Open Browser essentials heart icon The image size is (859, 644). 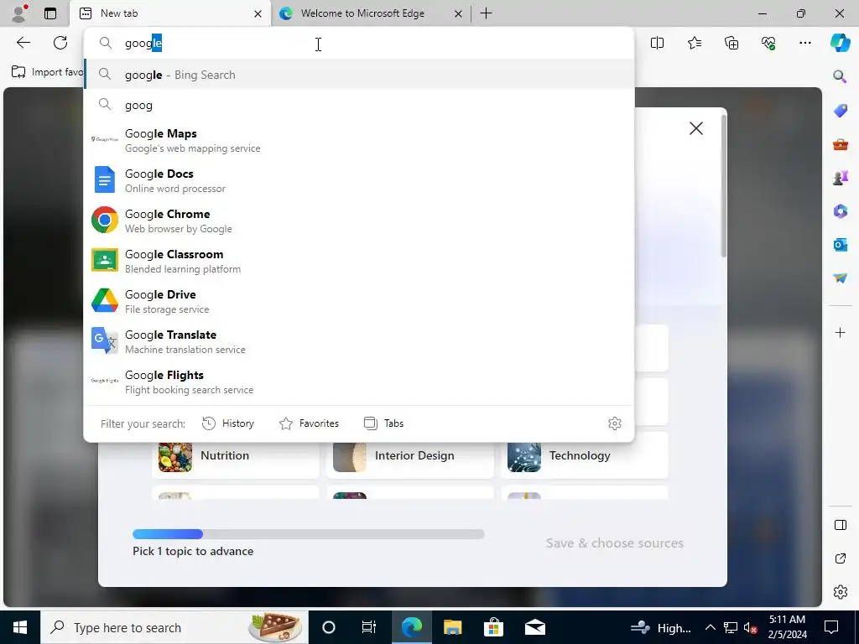768,43
